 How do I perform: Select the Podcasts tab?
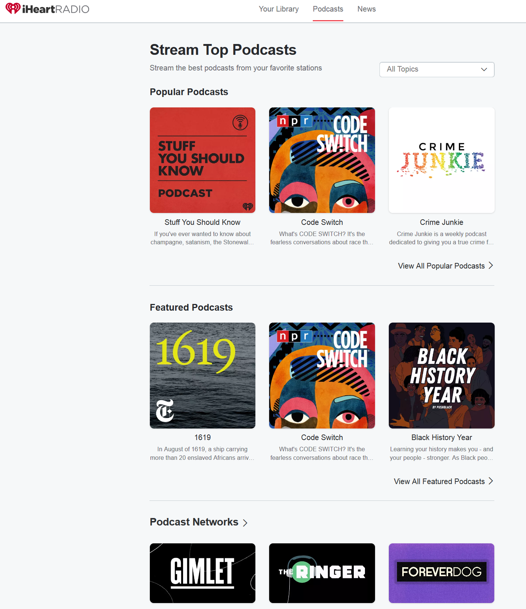pyautogui.click(x=328, y=9)
